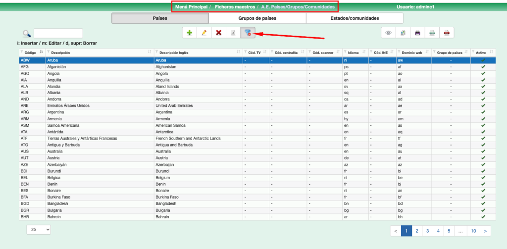Screen dimensions: 507x249
Task: Click the pencil edit-record icon
Action: [x=203, y=33]
